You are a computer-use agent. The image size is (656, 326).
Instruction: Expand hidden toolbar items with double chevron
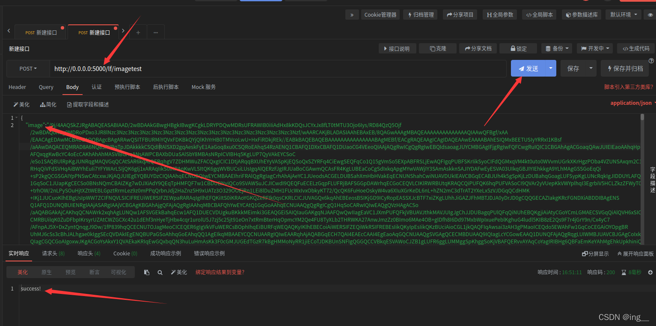point(352,15)
